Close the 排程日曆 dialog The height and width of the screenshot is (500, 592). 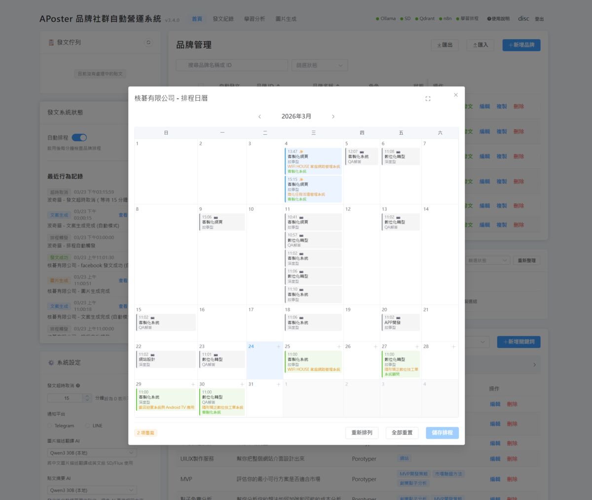[x=455, y=95]
